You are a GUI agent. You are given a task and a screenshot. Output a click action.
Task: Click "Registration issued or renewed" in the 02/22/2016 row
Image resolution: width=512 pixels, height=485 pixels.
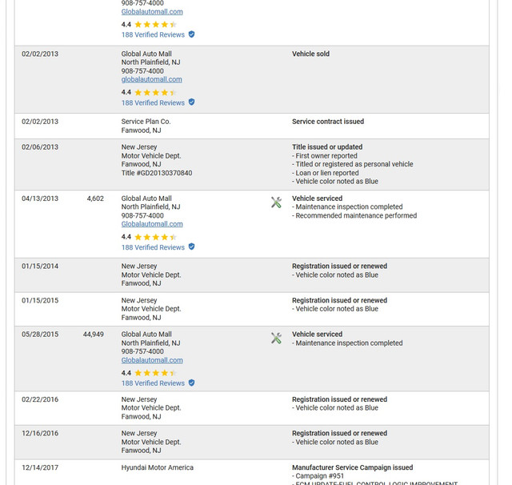click(339, 399)
